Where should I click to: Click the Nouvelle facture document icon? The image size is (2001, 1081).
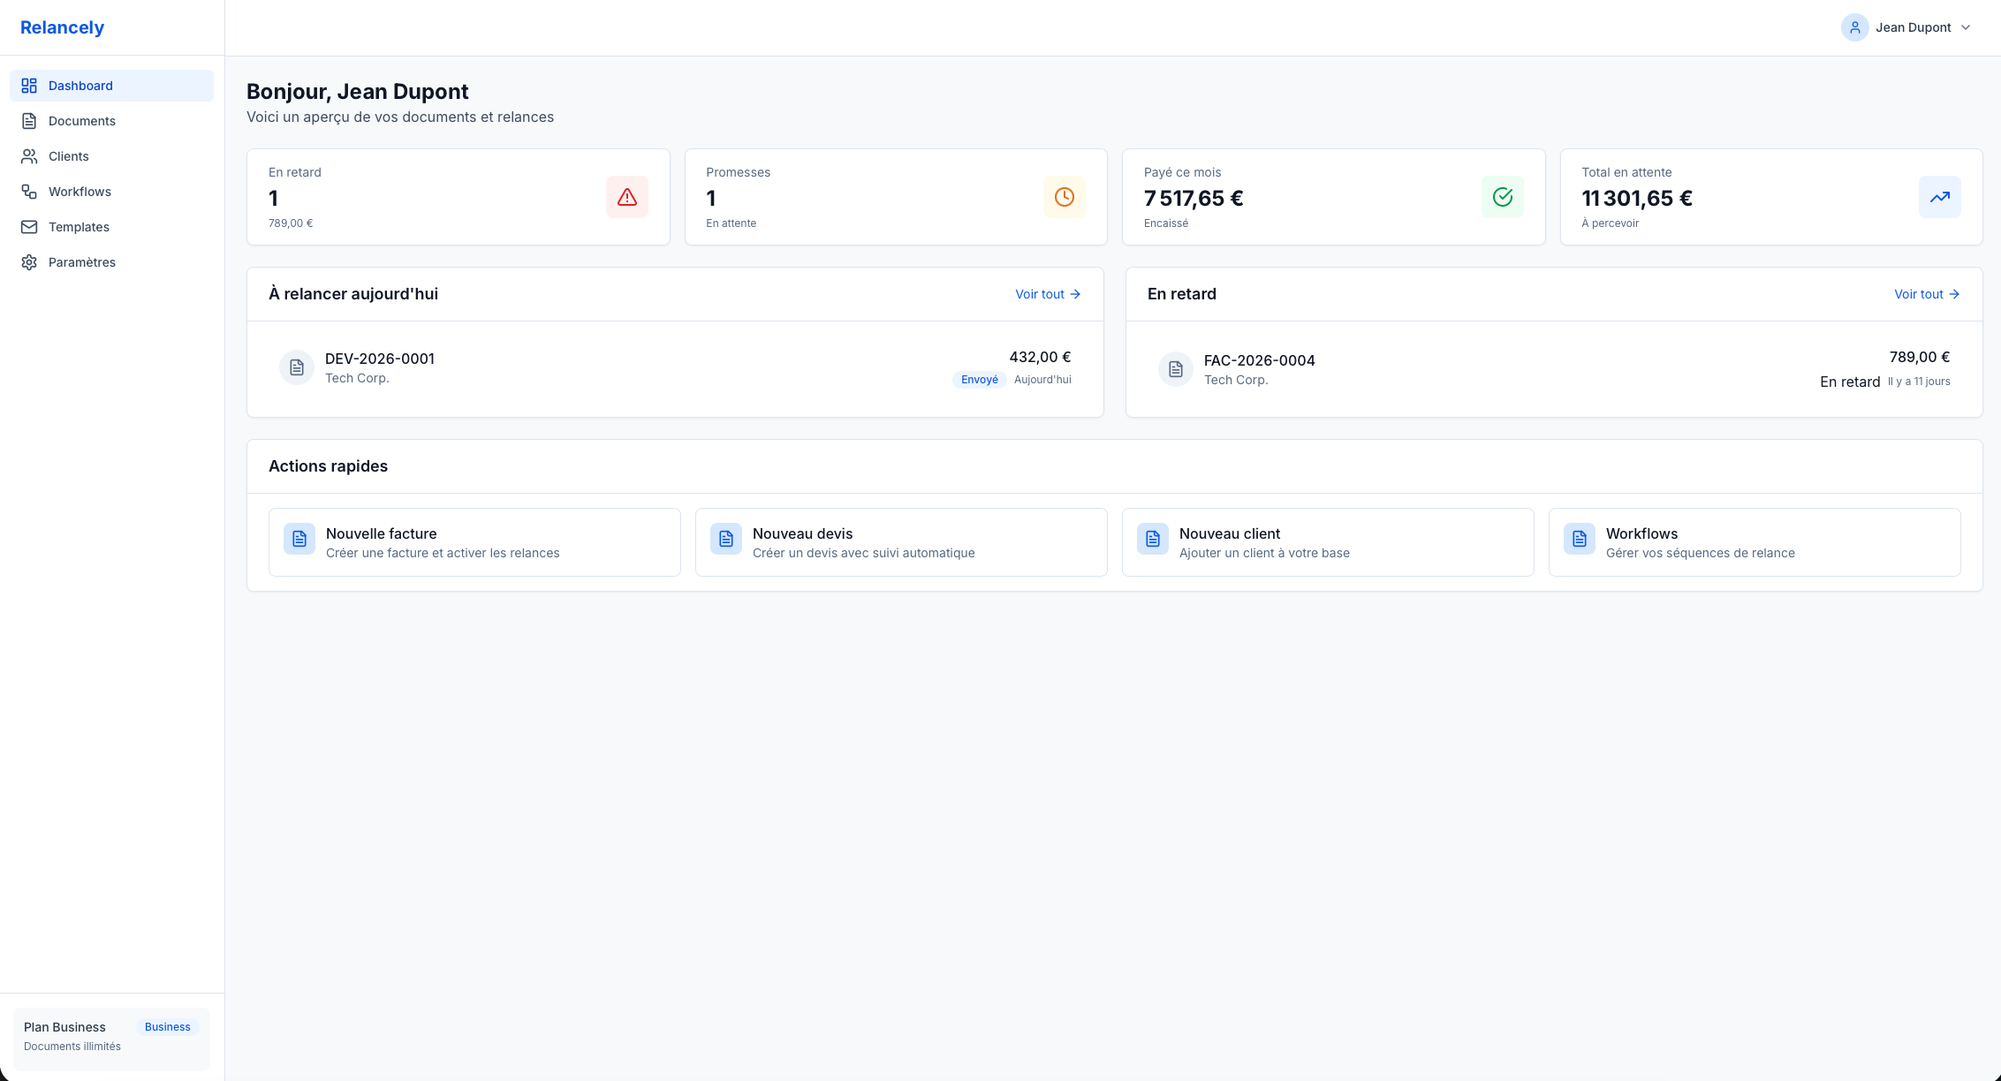point(299,539)
